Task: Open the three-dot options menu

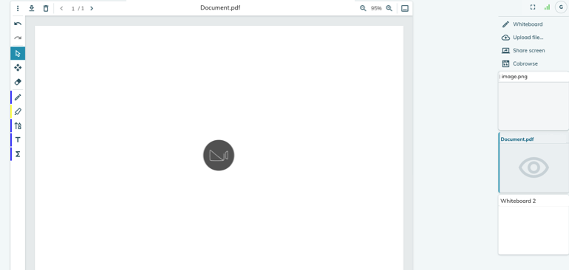Action: [x=18, y=8]
